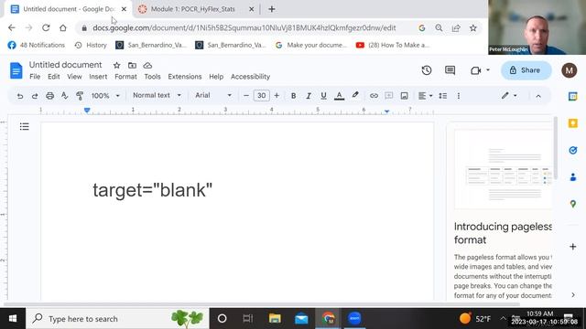Open the Arial font dropdown
The image size is (586, 329).
point(213,95)
